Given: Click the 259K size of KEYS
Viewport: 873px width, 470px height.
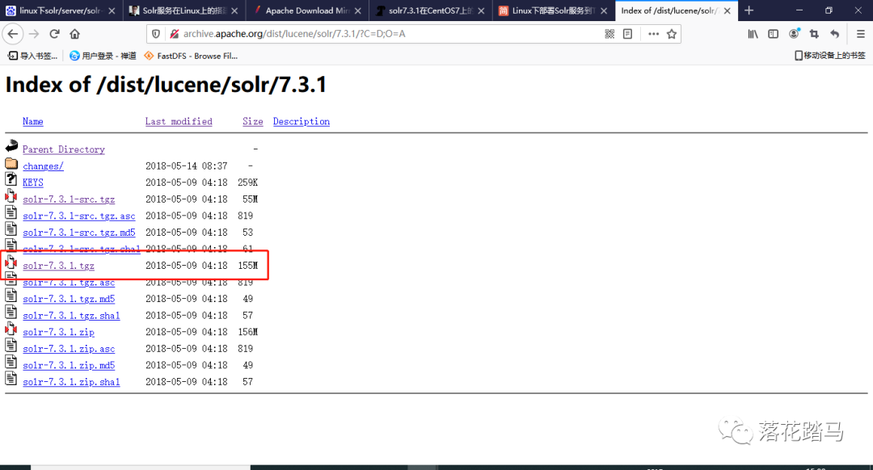Looking at the screenshot, I should pos(248,183).
